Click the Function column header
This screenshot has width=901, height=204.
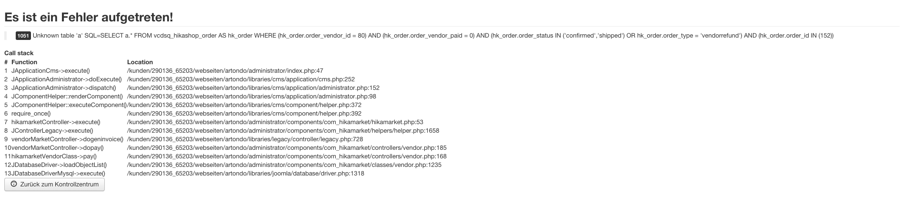tap(24, 62)
